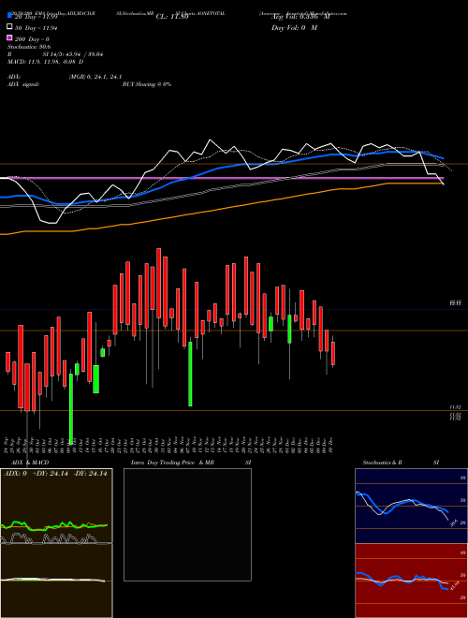Click the 'Day Vol: 0 M' value
Viewport: 468px width, 618px height.
click(x=294, y=27)
